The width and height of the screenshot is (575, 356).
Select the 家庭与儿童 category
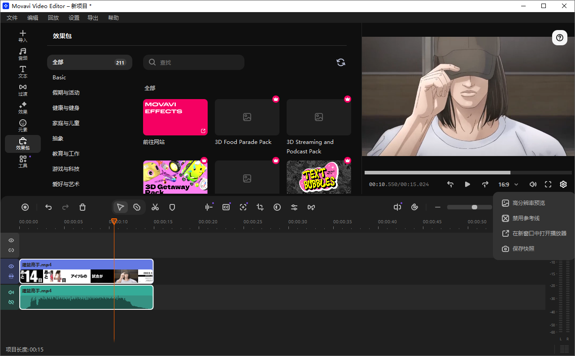click(x=90, y=123)
